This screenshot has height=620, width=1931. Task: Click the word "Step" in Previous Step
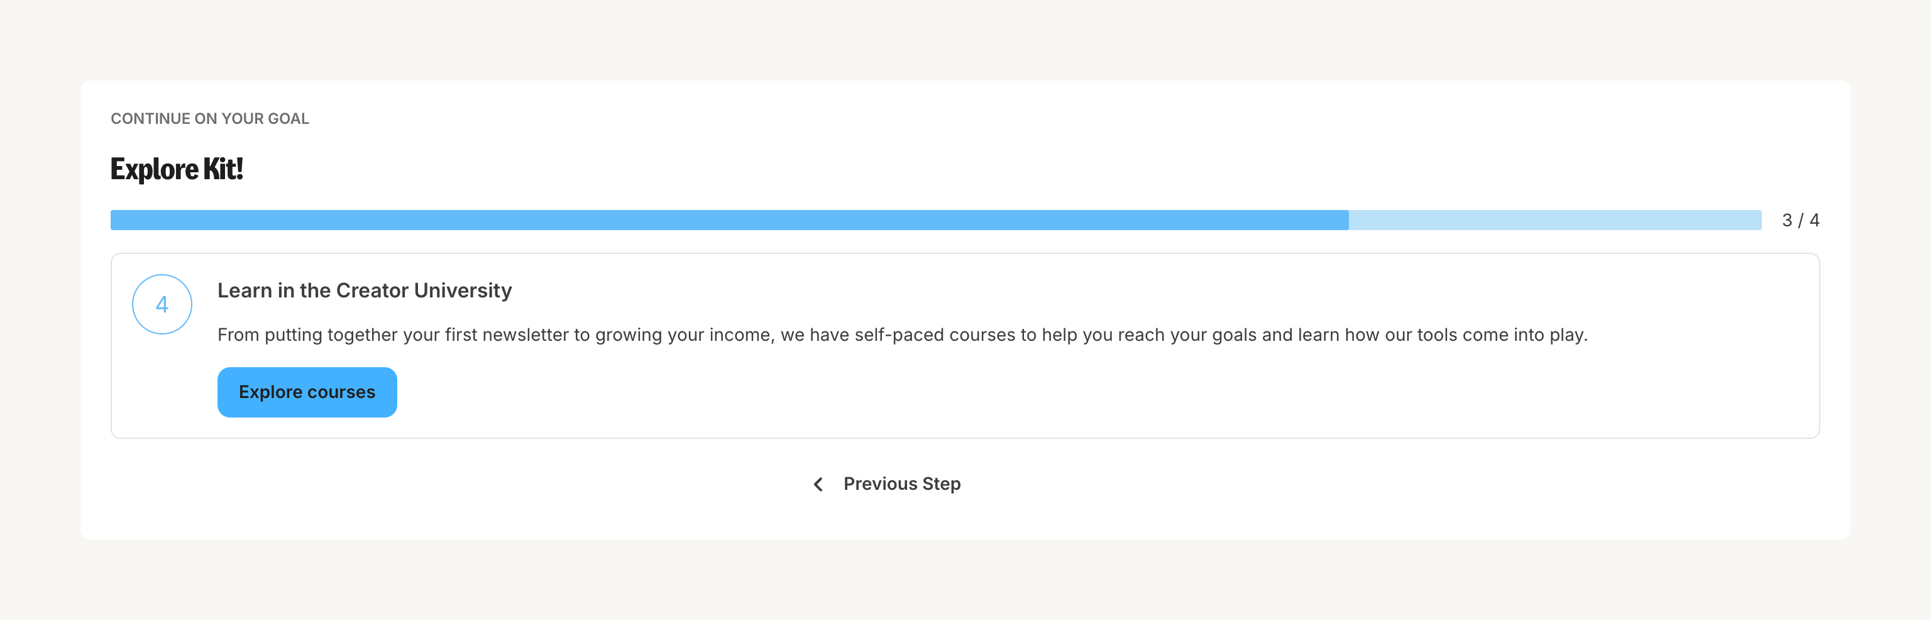point(941,484)
